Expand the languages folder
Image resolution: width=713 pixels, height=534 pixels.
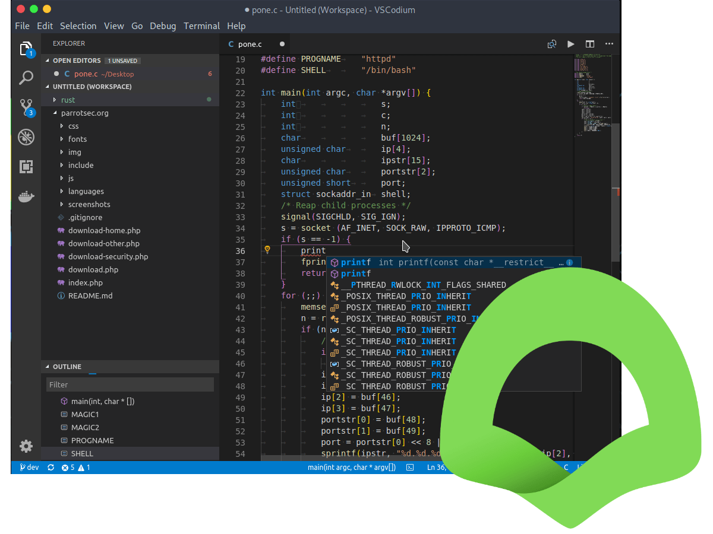[x=130, y=191]
